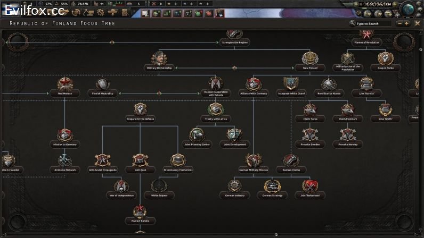Click the Type to Search field
The image size is (424, 238).
[x=373, y=23]
